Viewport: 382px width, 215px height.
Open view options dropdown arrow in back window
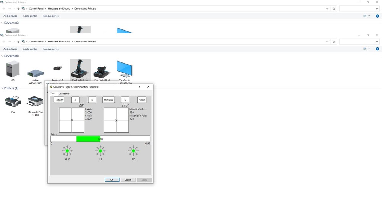369,16
